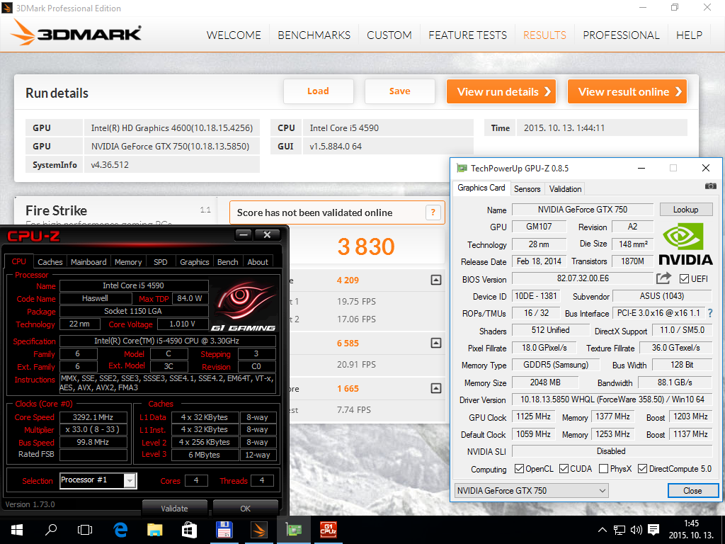Open the Caches tab in CPU-Z
This screenshot has width=725, height=544.
tap(50, 262)
